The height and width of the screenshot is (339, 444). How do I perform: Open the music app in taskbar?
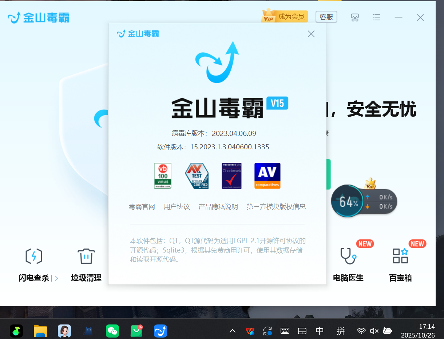tap(16, 331)
